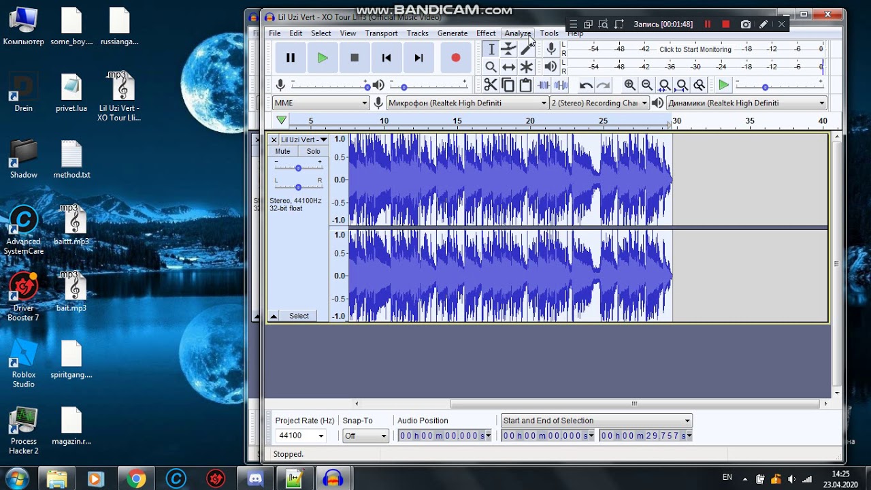Solo the Lil Uzi Vert track
871x490 pixels.
313,151
